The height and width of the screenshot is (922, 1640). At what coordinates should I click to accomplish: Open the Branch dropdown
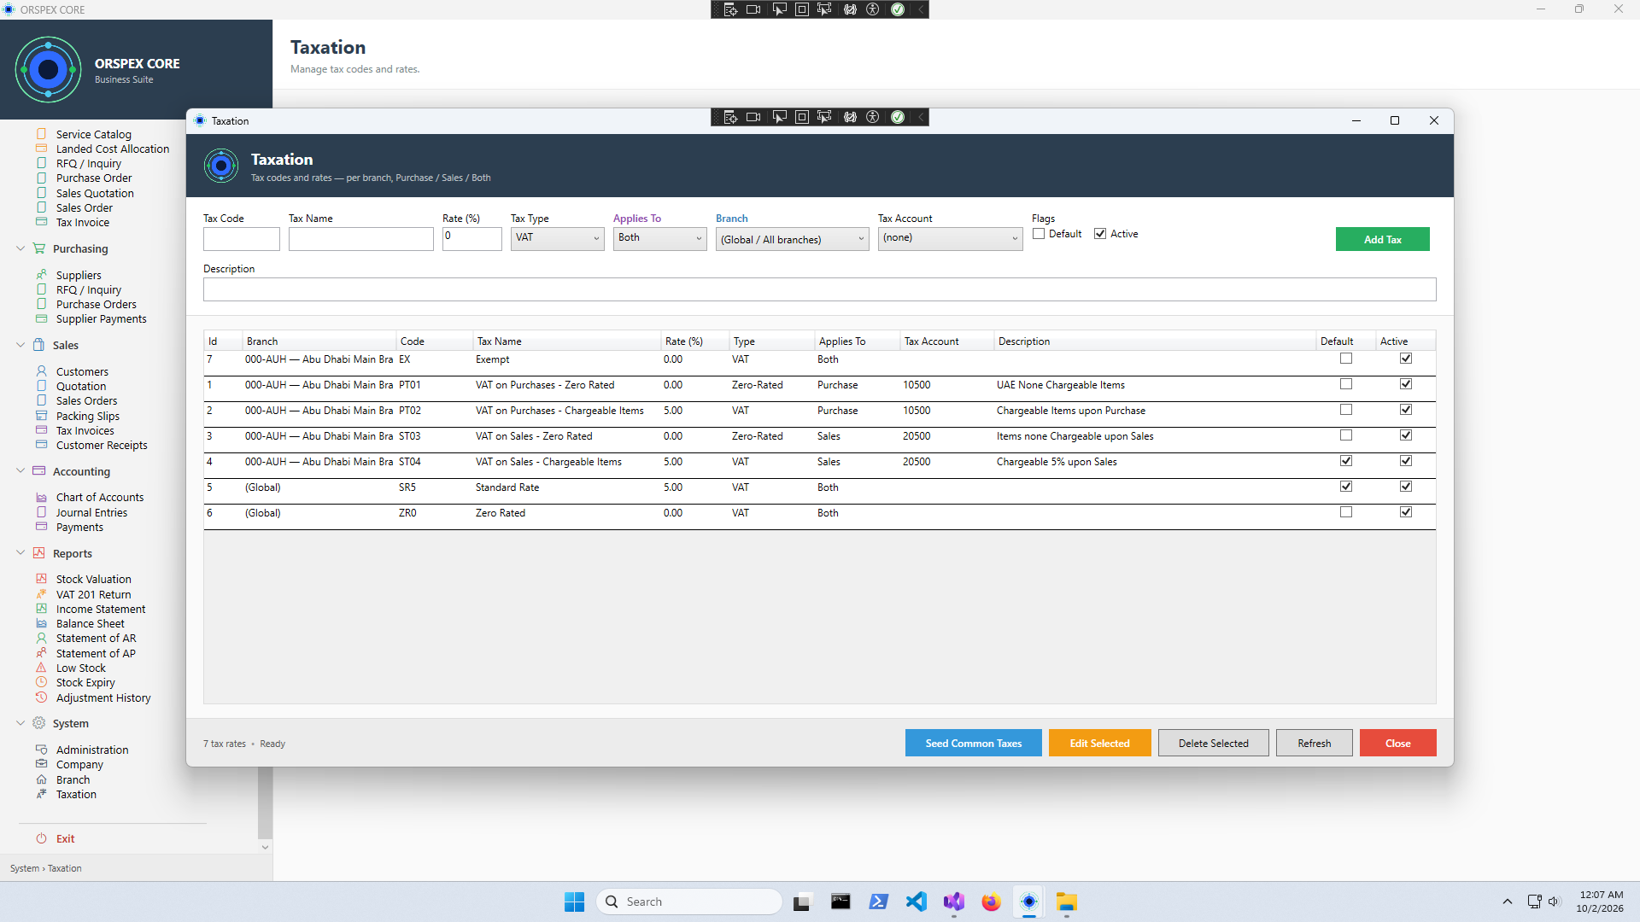[x=792, y=239]
